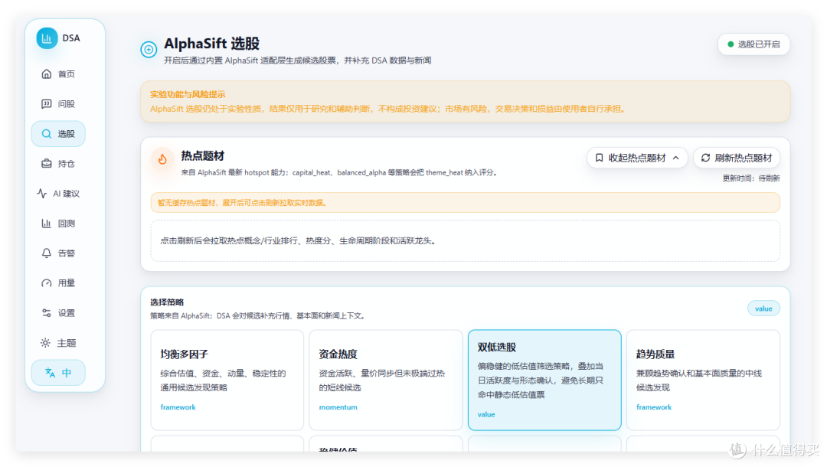Go to 问股 menu label
Screen dimensions: 827x467
click(67, 104)
